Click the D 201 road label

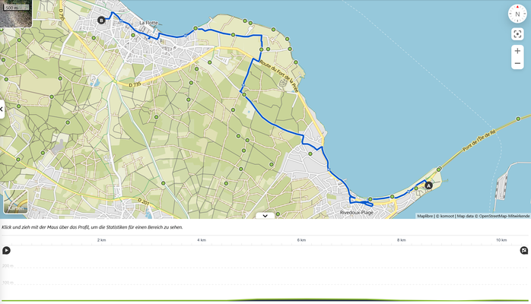144,201
